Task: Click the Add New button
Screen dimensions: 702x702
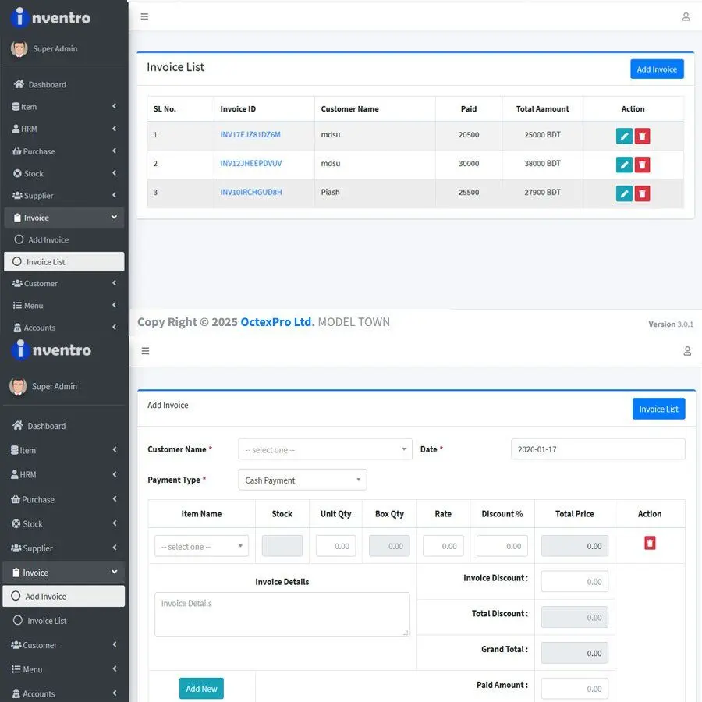Action: (201, 689)
